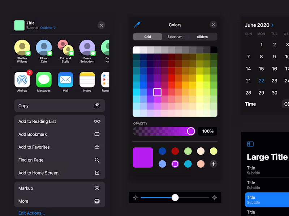Open Edit Actions...
Viewport: 289px width, 216px height.
click(x=31, y=213)
